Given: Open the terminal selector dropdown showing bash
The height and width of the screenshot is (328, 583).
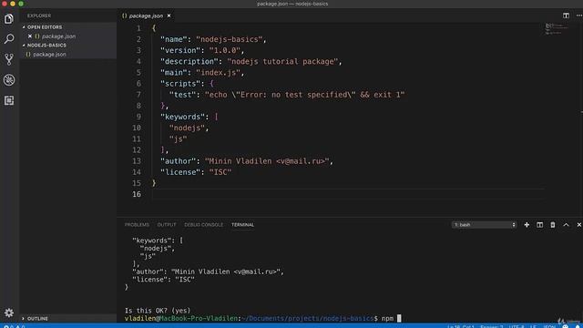Looking at the screenshot, I should click(x=484, y=225).
